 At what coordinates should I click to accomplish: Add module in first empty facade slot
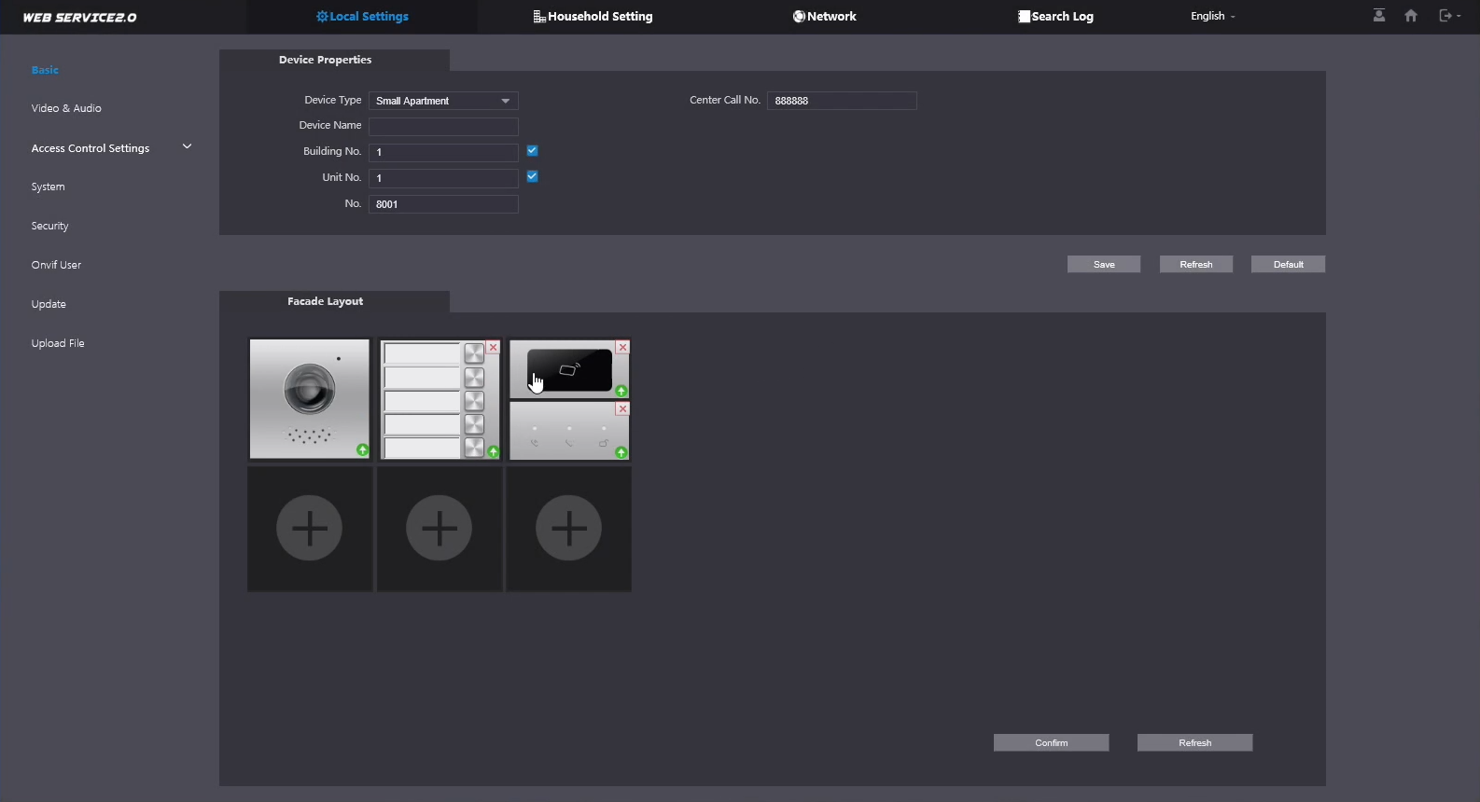click(310, 529)
